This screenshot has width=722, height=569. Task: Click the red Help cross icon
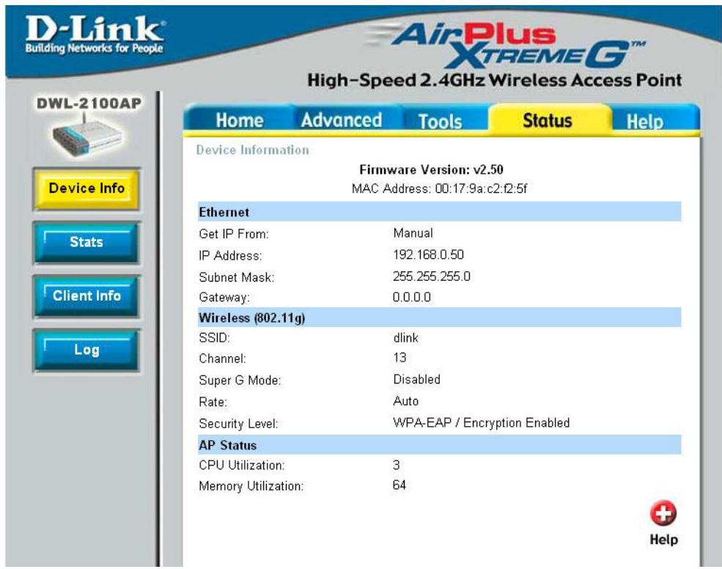[x=663, y=513]
